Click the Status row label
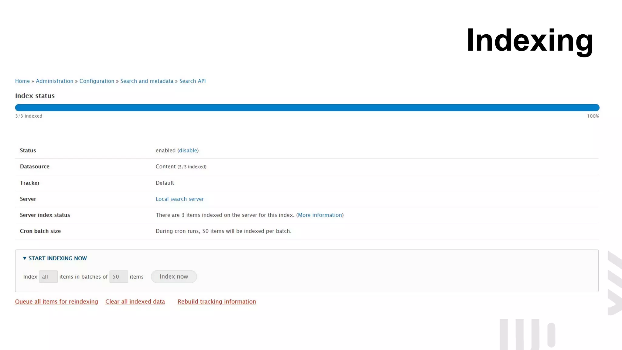This screenshot has width=622, height=350. point(28,150)
